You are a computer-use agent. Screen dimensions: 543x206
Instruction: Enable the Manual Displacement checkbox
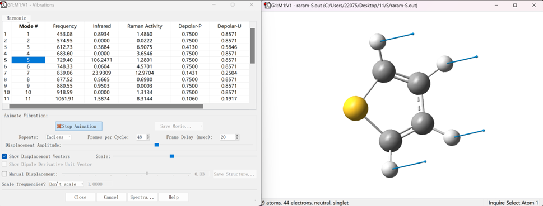click(4, 174)
